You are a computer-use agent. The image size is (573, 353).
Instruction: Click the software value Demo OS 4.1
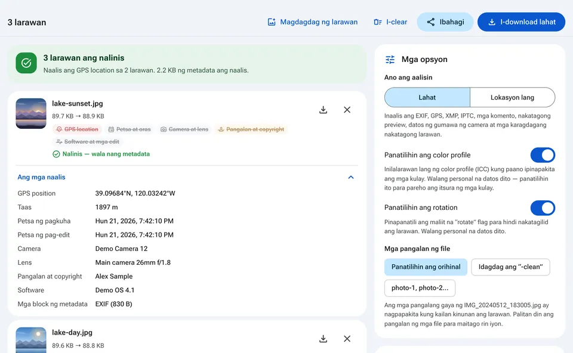(115, 290)
